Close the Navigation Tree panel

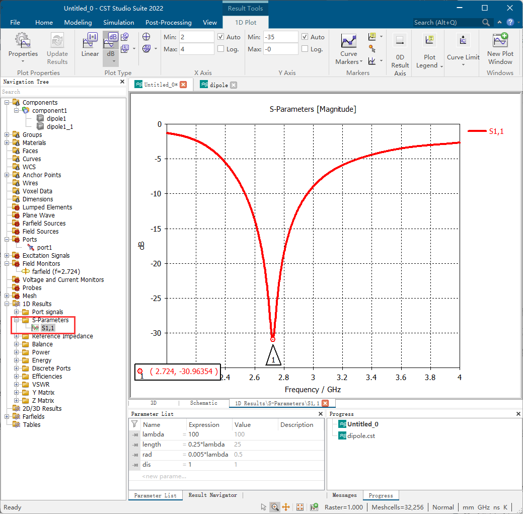pos(122,82)
